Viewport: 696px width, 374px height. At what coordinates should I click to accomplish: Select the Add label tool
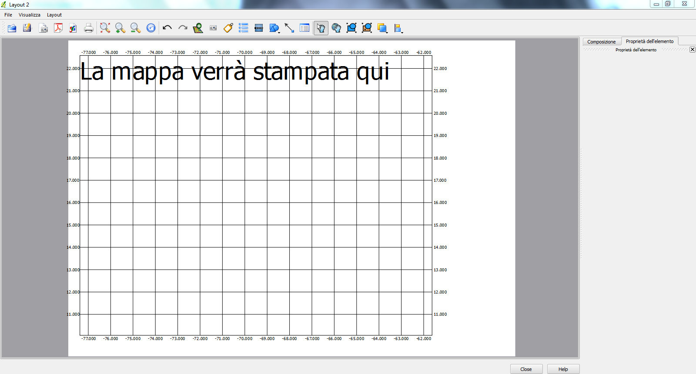click(x=228, y=28)
